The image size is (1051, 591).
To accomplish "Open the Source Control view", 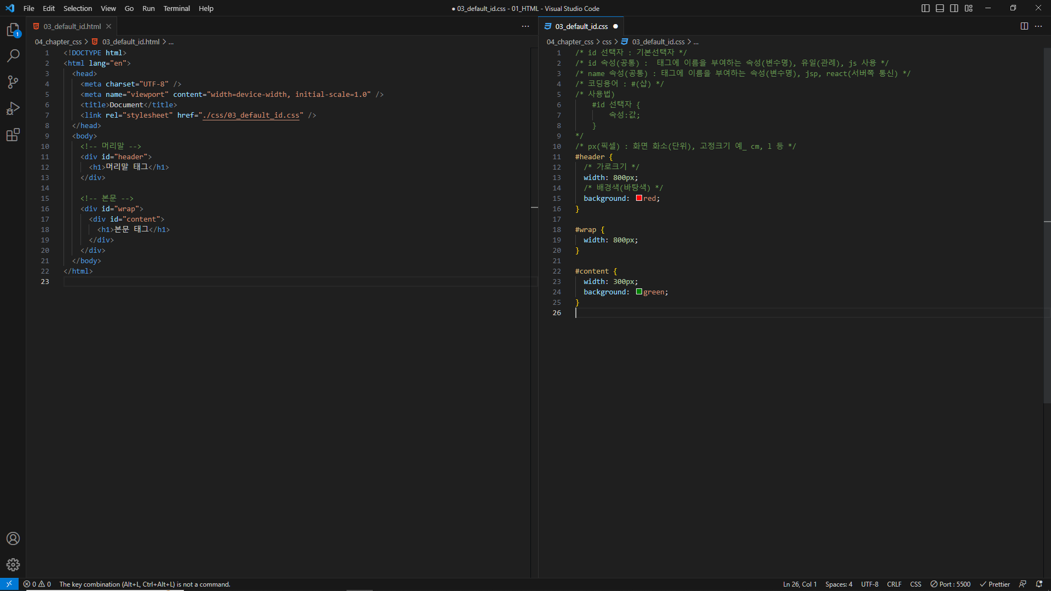I will [13, 82].
